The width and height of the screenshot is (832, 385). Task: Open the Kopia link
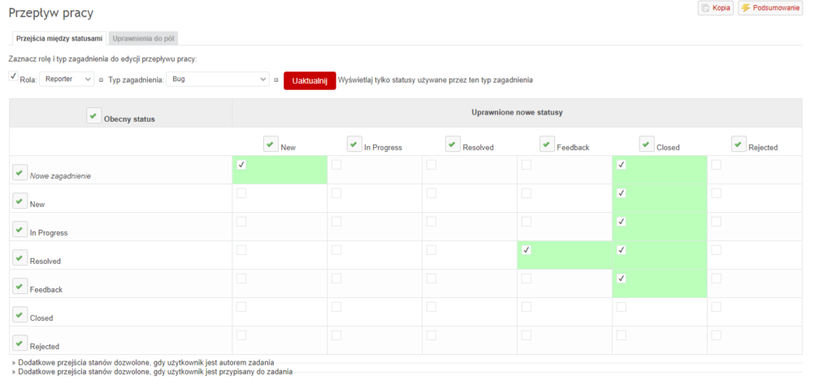pos(716,8)
